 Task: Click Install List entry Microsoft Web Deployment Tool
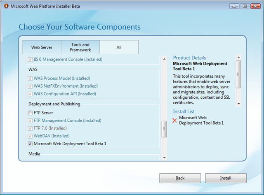point(201,120)
